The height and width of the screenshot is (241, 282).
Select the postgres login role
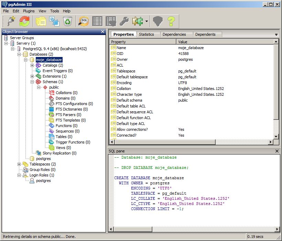pyautogui.click(x=43, y=181)
